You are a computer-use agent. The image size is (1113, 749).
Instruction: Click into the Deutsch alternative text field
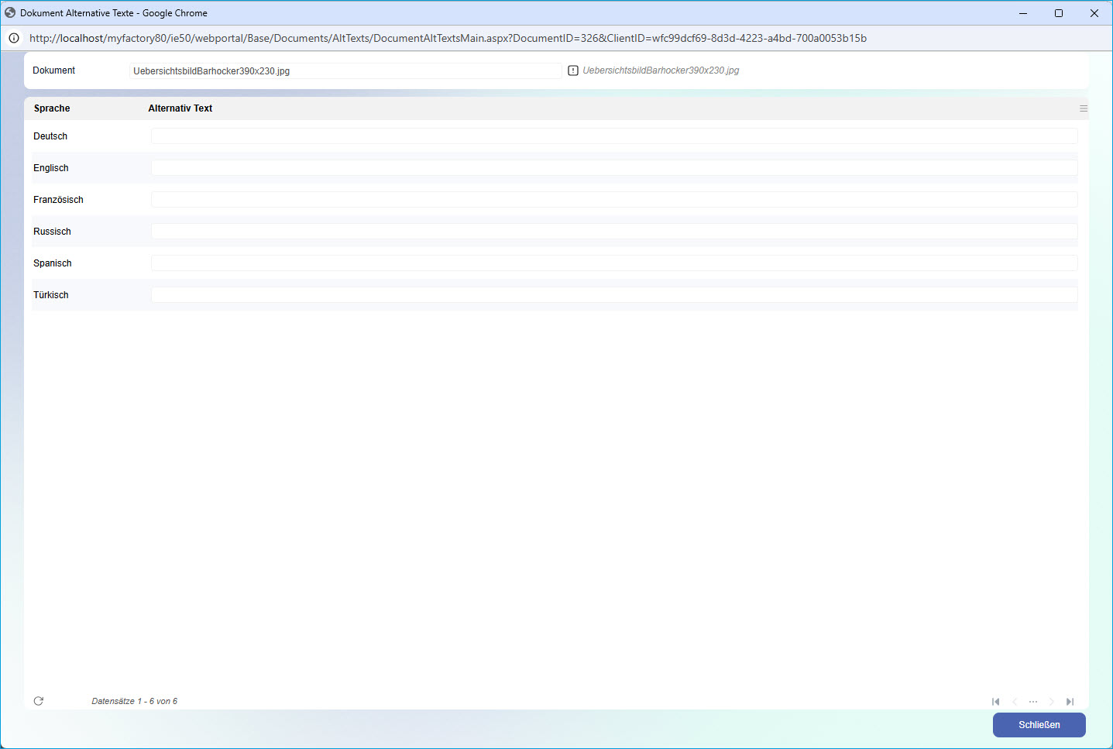coord(613,136)
